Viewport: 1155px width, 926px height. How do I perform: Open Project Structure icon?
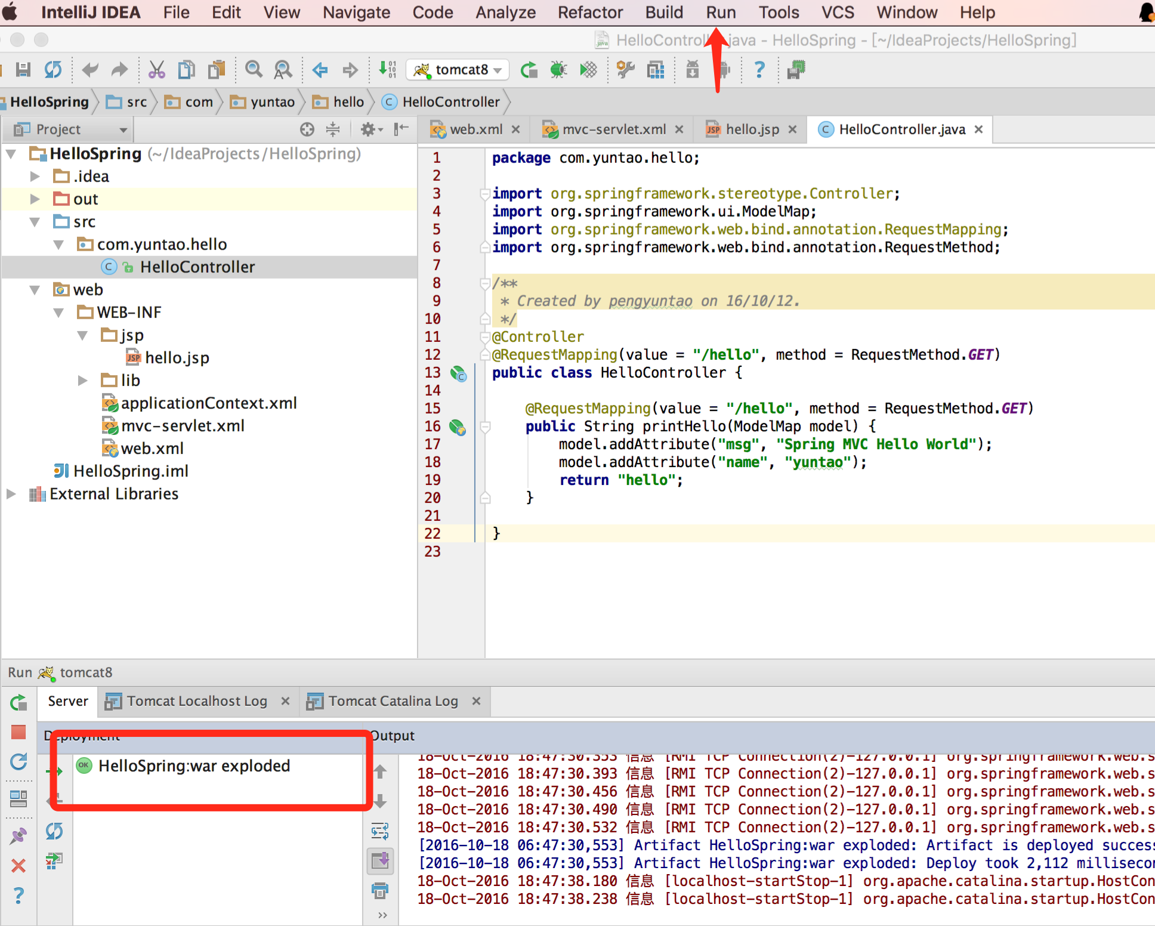point(656,70)
